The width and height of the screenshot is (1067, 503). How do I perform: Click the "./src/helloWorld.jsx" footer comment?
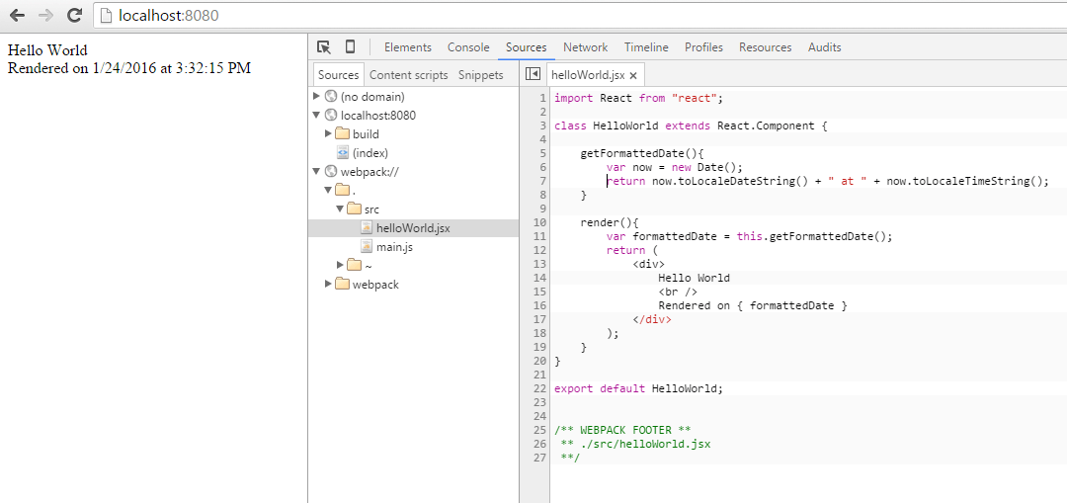point(645,444)
